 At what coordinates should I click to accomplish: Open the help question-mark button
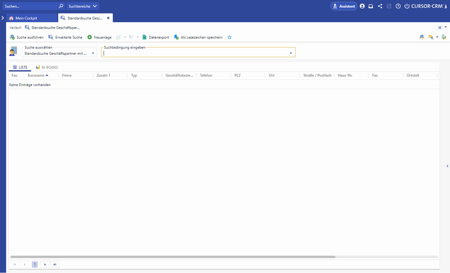tap(398, 6)
